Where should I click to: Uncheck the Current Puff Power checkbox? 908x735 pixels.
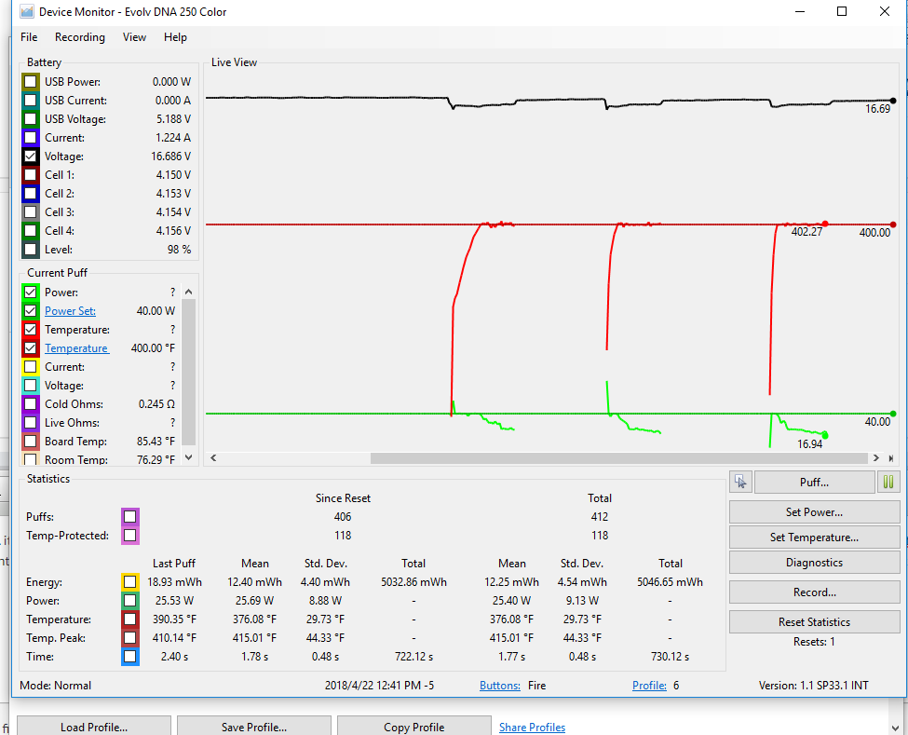click(x=31, y=293)
